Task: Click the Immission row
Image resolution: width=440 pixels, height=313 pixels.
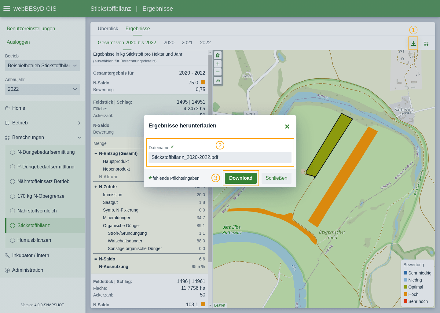Action: (149, 195)
